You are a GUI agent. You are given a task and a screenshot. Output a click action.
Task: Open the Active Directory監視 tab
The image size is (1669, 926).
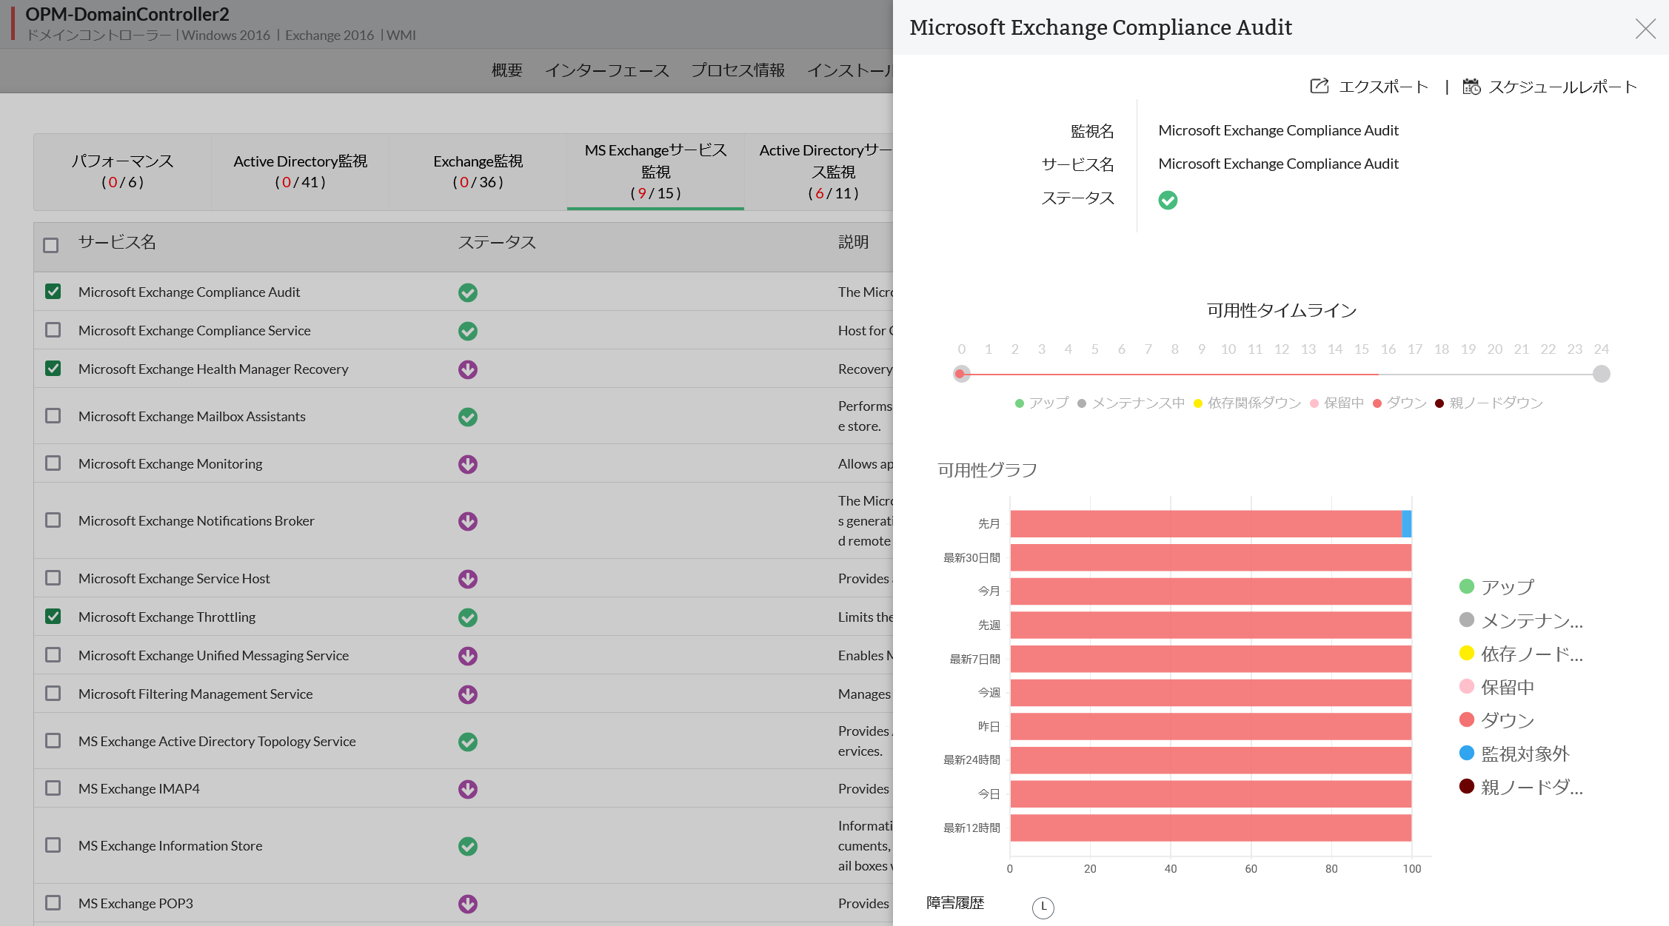300,172
